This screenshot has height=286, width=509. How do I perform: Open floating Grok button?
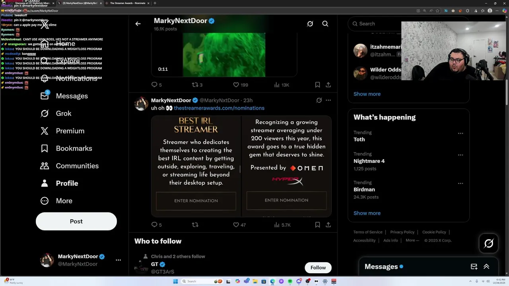489,243
